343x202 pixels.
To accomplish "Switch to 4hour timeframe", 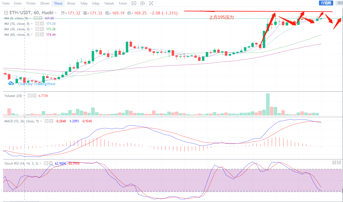I will click(x=71, y=3).
